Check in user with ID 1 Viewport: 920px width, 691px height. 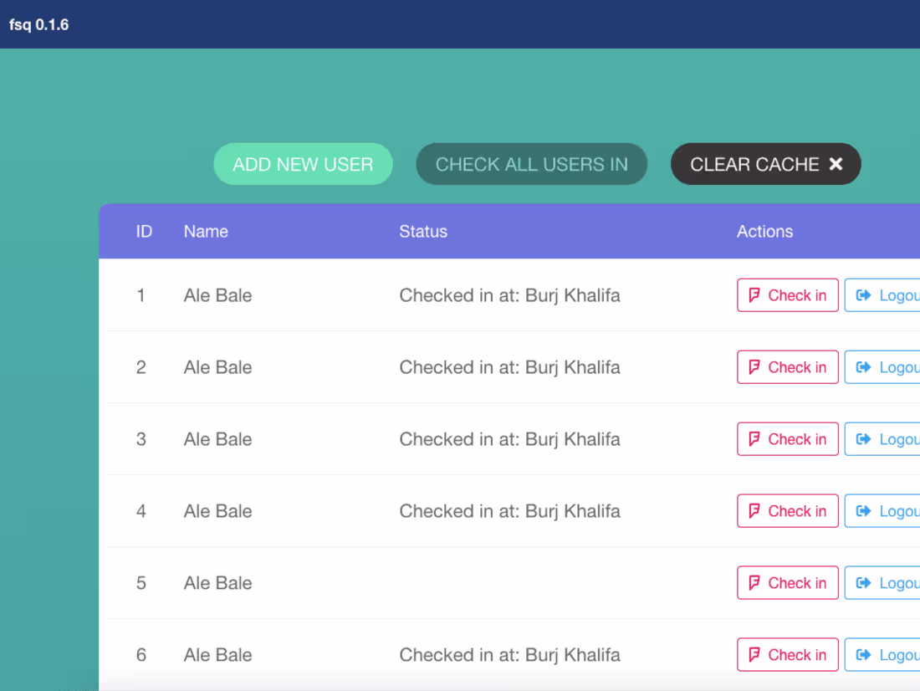[787, 295]
